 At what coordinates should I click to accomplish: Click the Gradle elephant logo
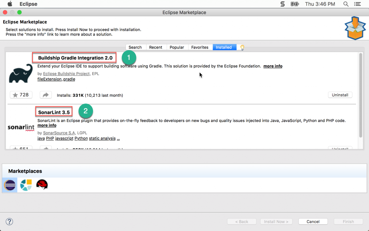coord(21,73)
